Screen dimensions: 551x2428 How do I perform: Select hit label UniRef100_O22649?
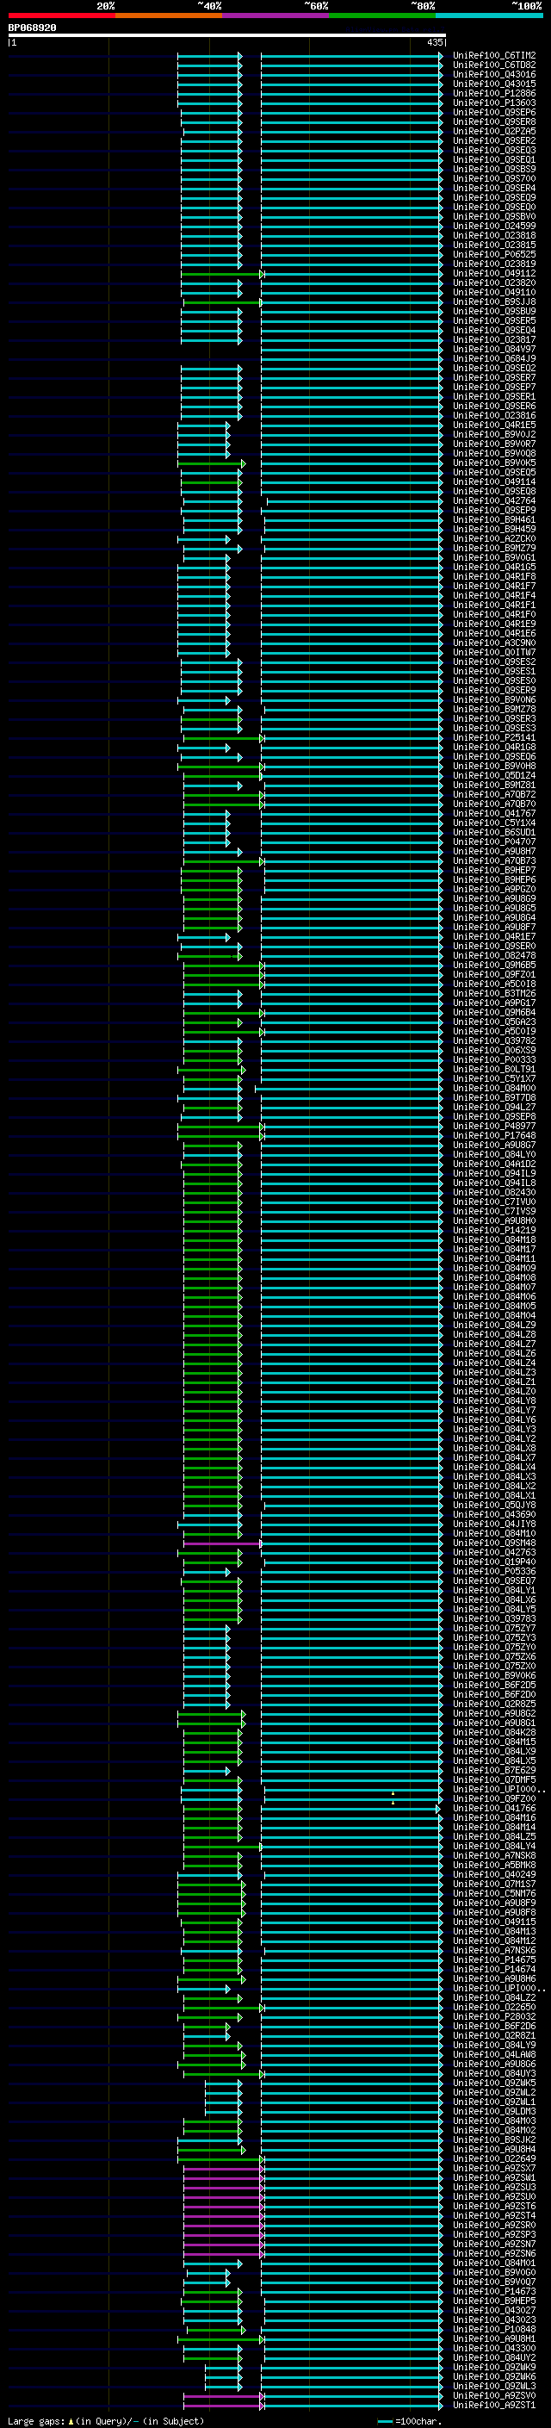(x=494, y=2158)
